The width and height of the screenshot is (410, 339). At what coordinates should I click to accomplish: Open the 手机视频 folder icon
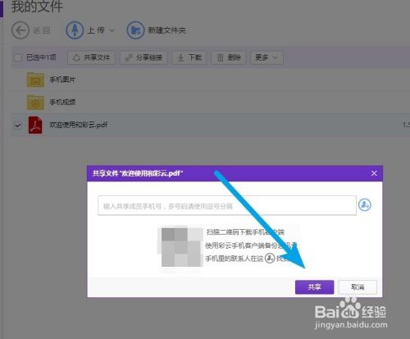point(35,103)
